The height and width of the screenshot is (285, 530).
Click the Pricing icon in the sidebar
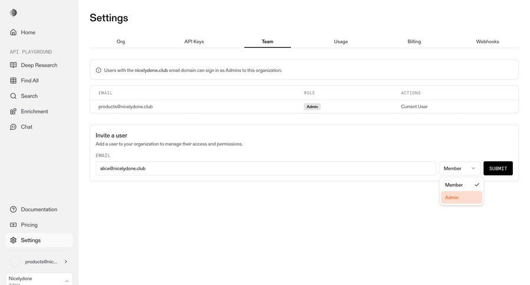click(x=14, y=225)
